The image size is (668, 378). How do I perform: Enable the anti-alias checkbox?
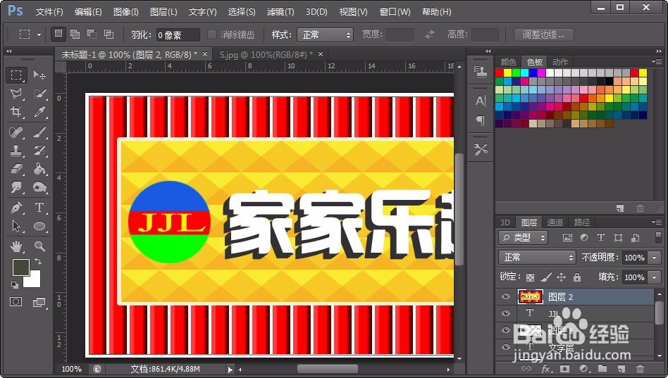(211, 34)
